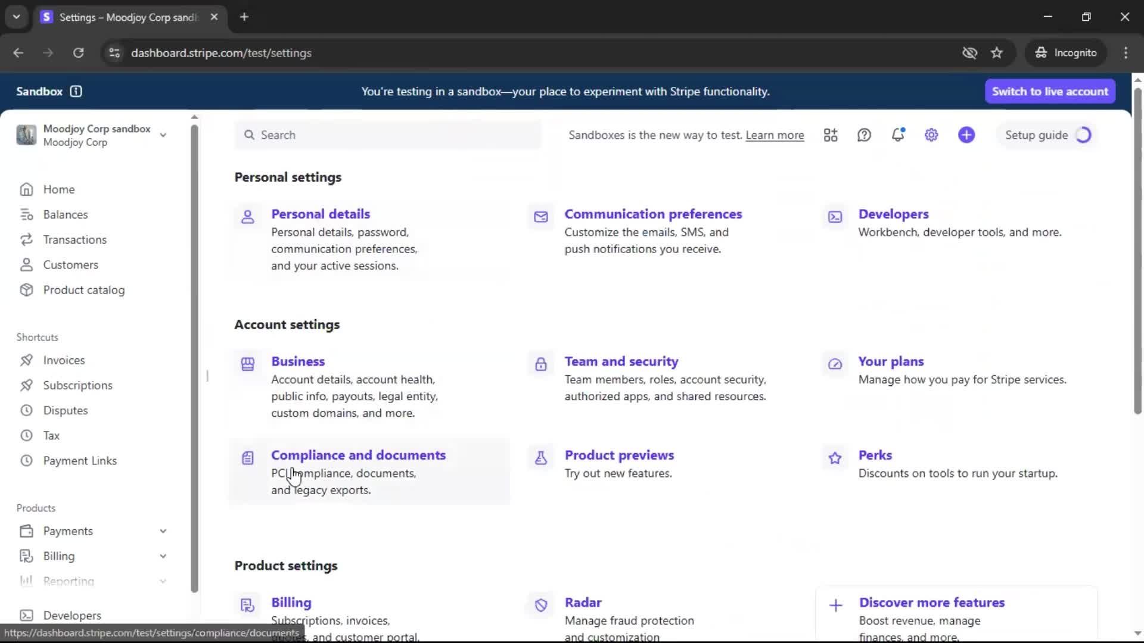Viewport: 1144px width, 643px height.
Task: Open the notifications bell icon
Action: [x=898, y=135]
